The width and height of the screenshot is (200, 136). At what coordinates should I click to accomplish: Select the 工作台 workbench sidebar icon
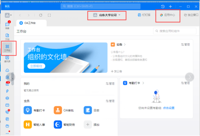[x=7, y=48]
